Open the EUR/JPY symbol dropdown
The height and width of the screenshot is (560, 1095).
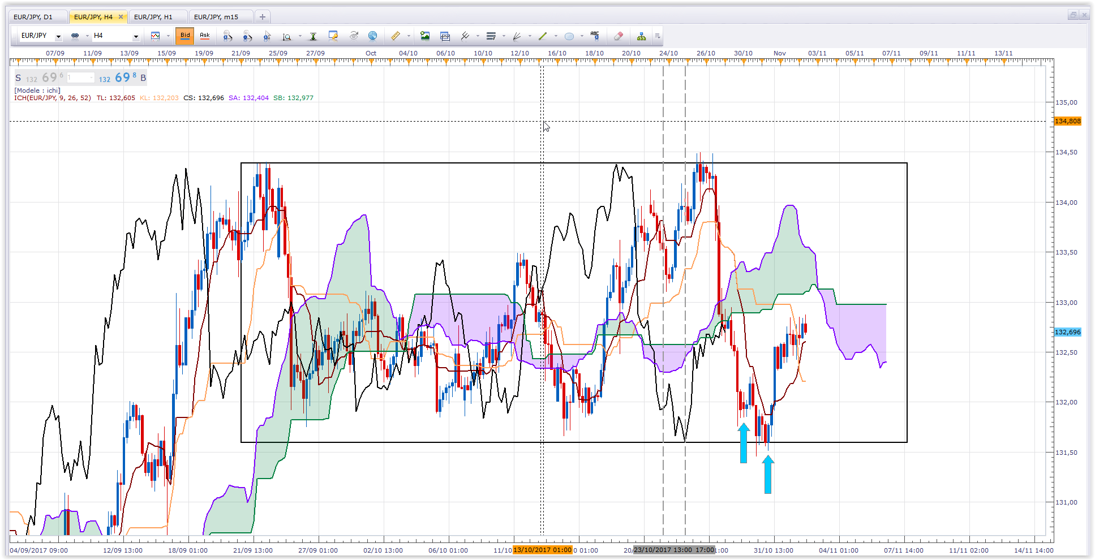(x=58, y=37)
